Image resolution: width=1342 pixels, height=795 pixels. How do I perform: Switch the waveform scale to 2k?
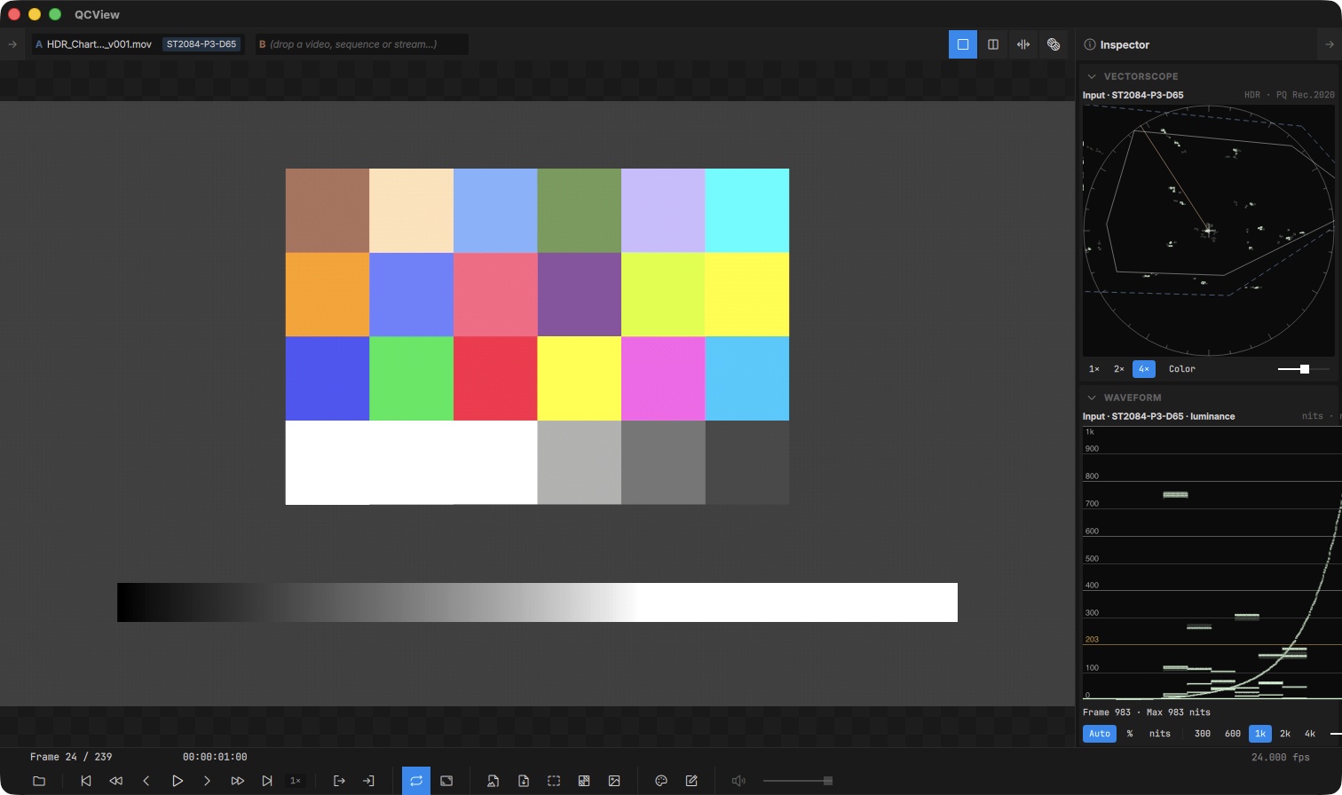pyautogui.click(x=1284, y=734)
